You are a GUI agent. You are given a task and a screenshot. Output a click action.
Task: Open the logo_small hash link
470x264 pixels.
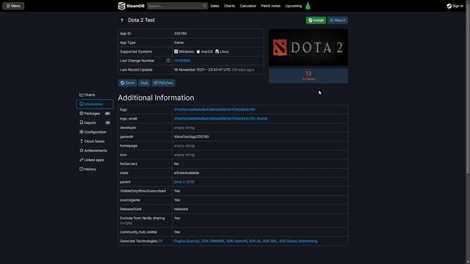[x=220, y=119]
